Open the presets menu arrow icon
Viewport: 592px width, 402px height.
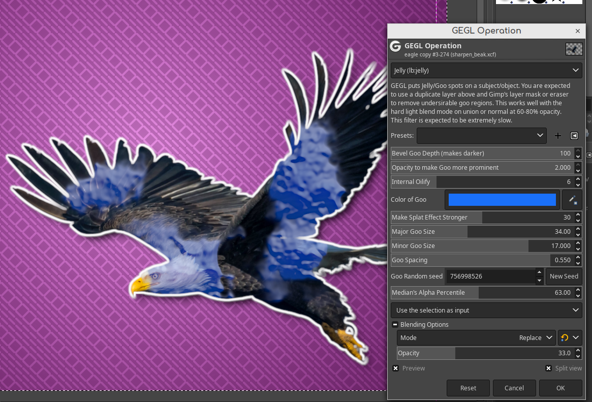tap(574, 136)
